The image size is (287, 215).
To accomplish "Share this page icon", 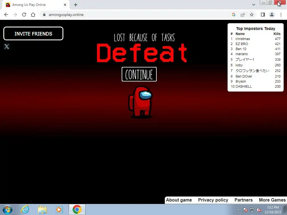I will tap(243, 15).
